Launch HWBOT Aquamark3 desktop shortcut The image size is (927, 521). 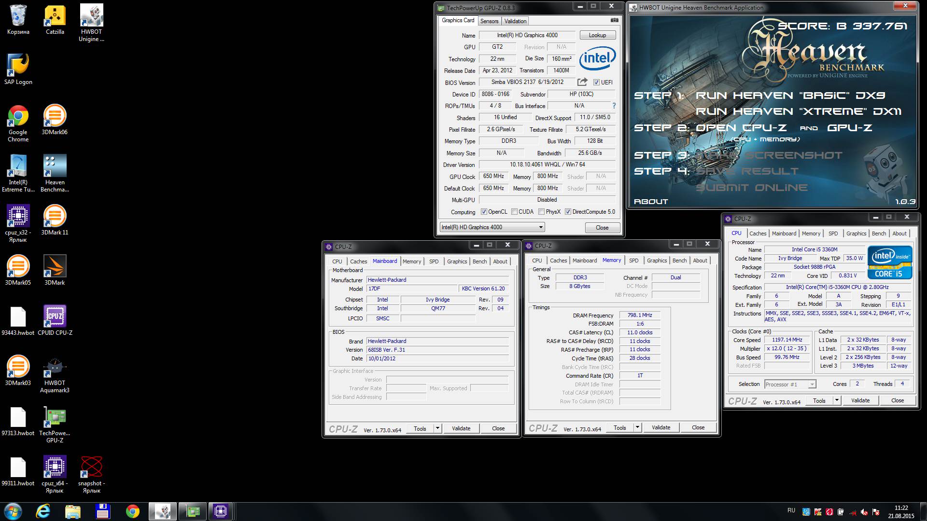55,374
